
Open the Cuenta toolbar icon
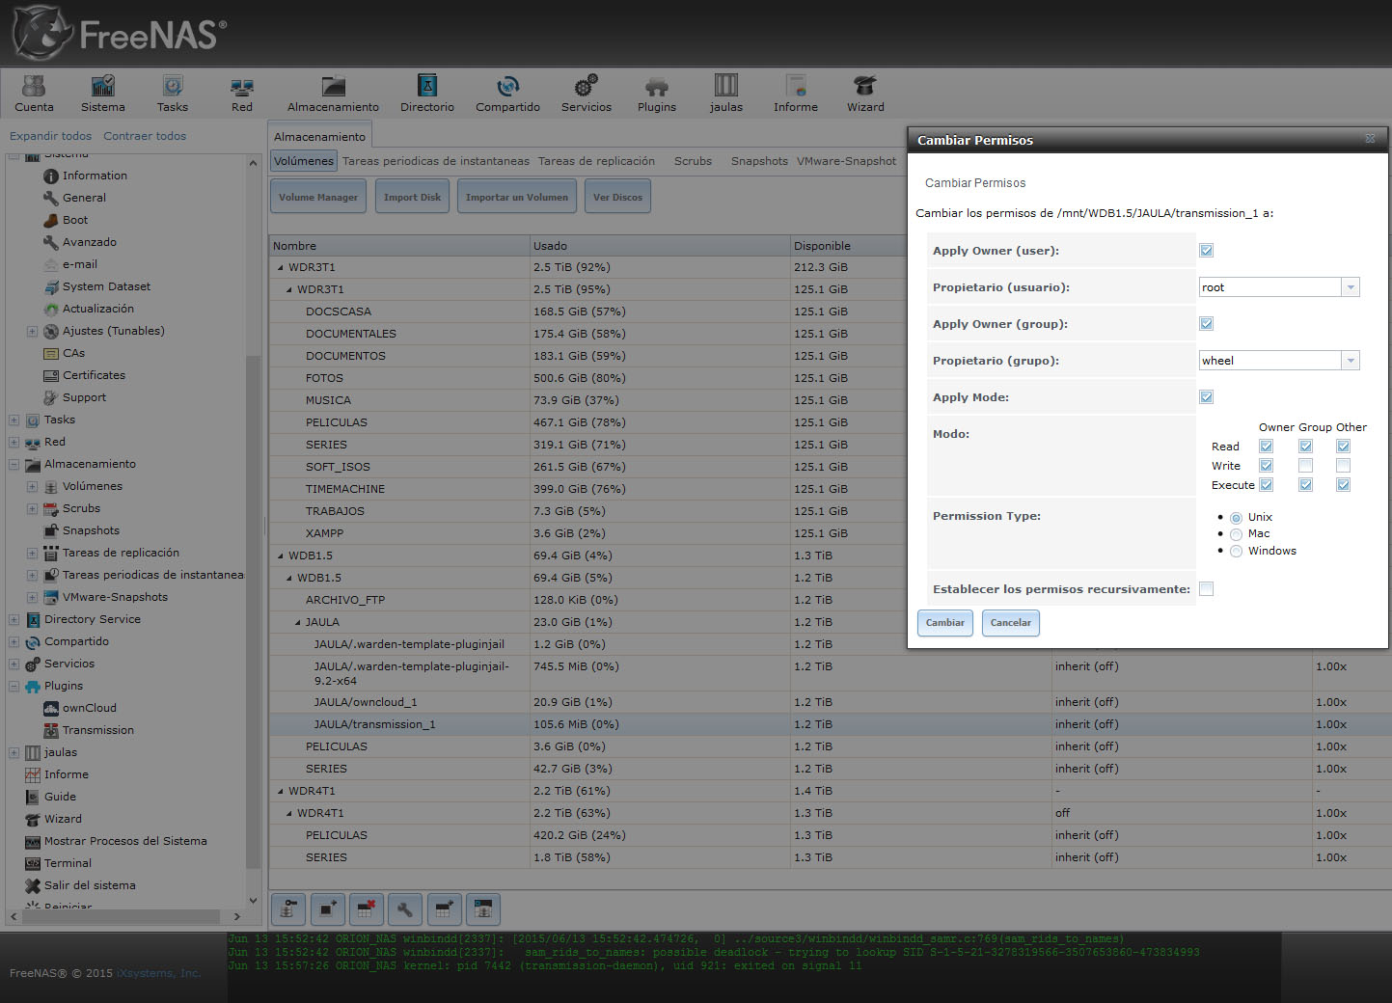pyautogui.click(x=34, y=94)
